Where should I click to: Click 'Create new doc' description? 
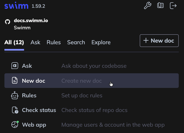click(82, 81)
